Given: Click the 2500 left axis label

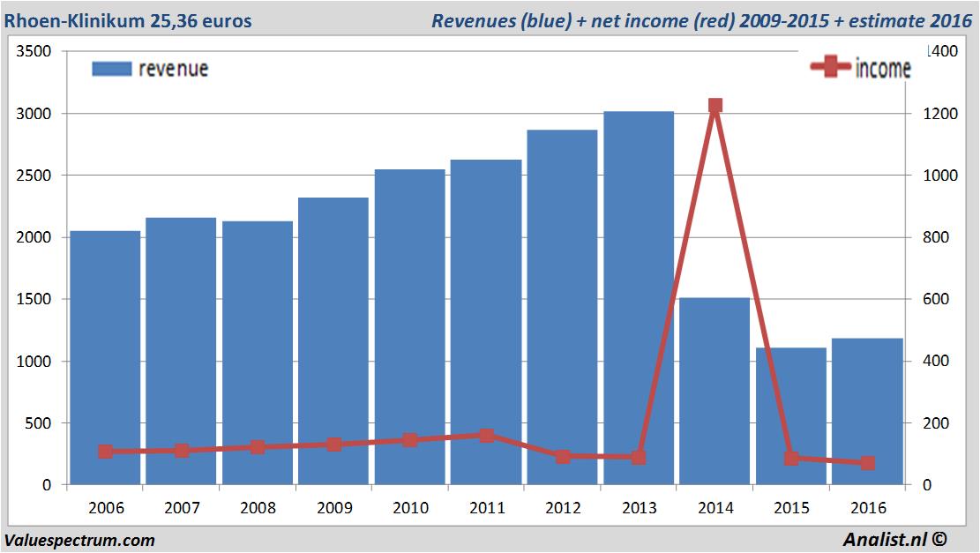Looking at the screenshot, I should coord(34,176).
